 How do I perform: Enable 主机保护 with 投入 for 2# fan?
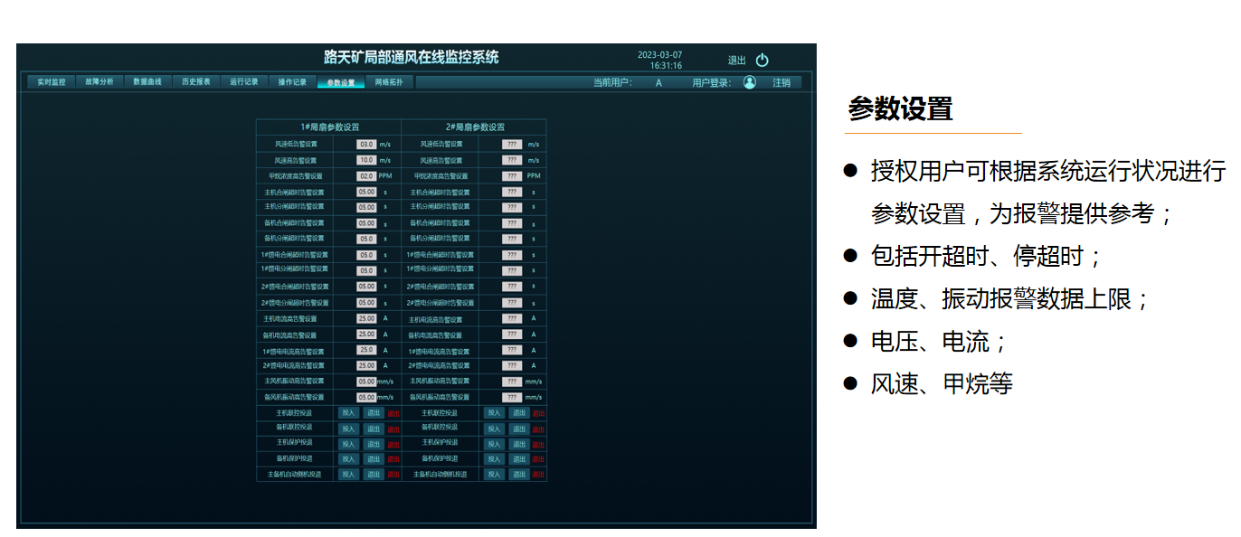494,444
